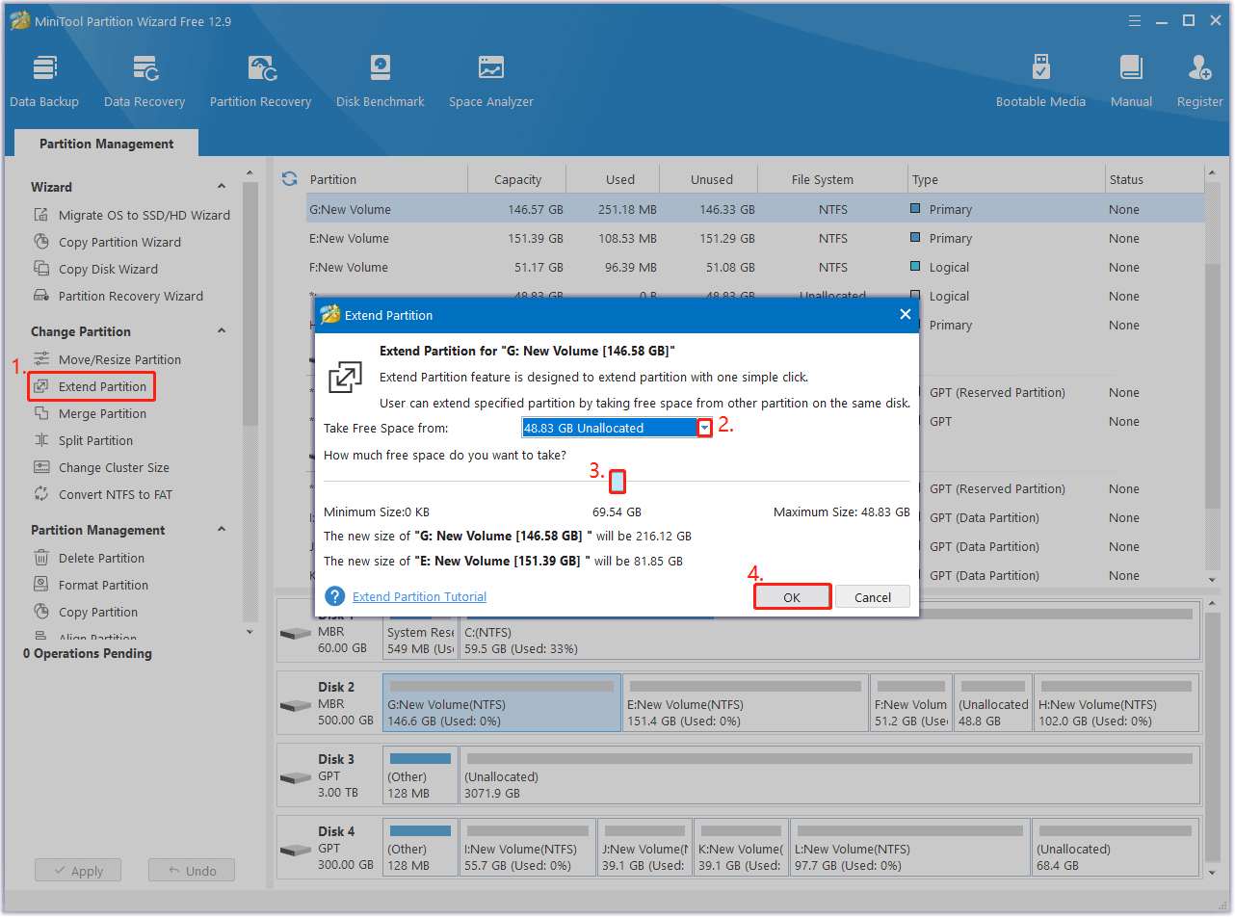The image size is (1235, 918).
Task: Sort by File System column header
Action: coord(823,179)
